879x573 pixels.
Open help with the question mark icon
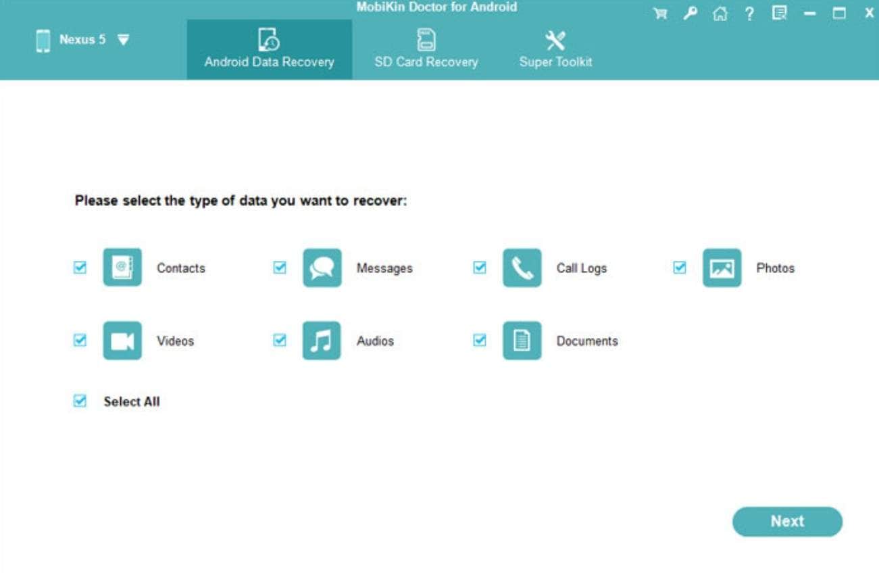tap(749, 13)
